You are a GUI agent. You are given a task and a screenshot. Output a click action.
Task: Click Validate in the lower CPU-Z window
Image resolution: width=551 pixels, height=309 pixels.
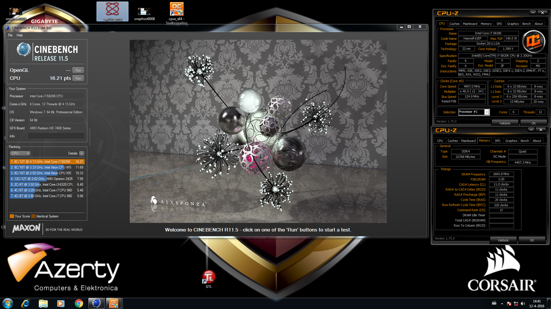coord(503,240)
